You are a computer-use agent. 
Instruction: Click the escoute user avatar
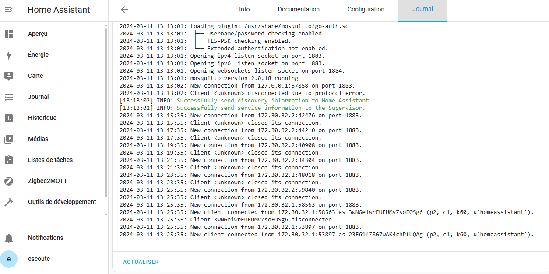pos(9,259)
